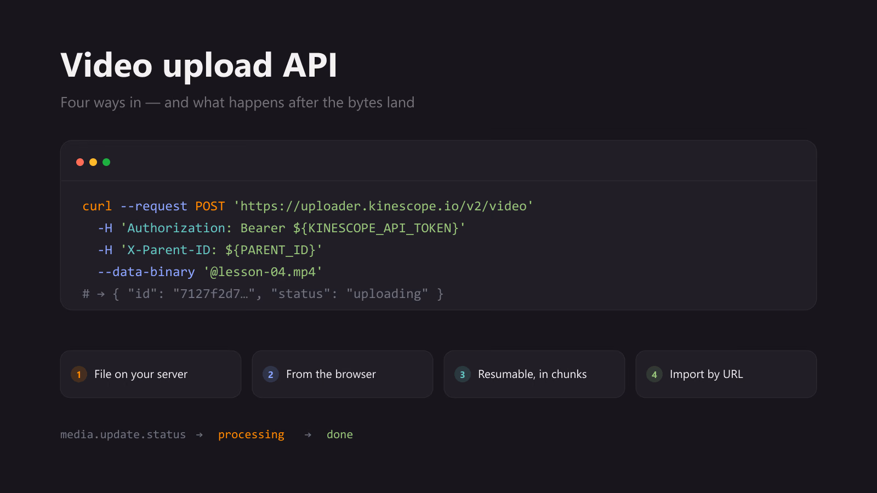Click the X-Parent-ID header line
This screenshot has height=493, width=877.
coord(210,250)
